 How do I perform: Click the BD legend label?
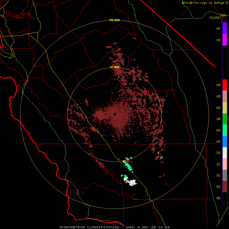tap(218, 108)
